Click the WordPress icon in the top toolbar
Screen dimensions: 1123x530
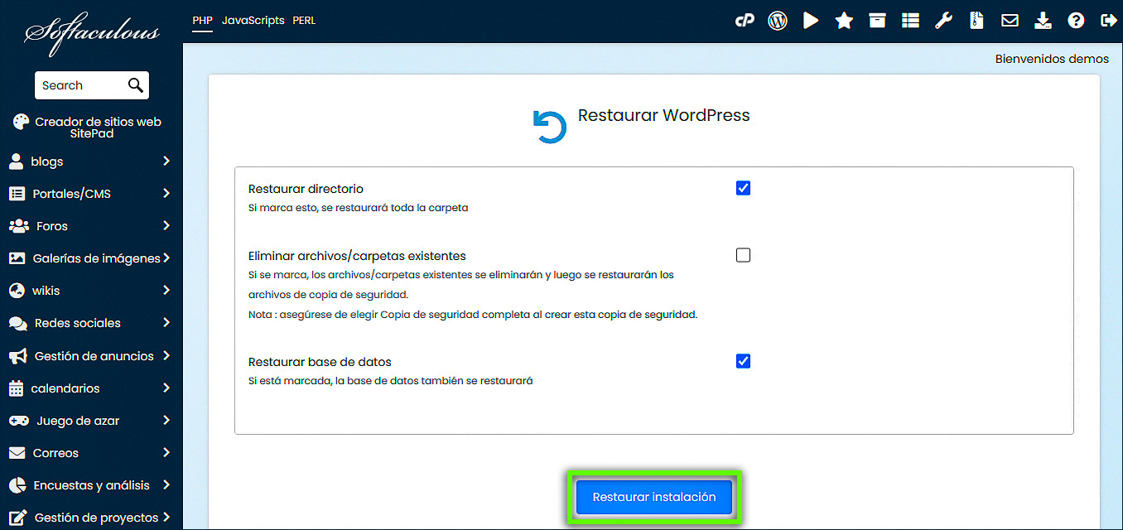777,20
